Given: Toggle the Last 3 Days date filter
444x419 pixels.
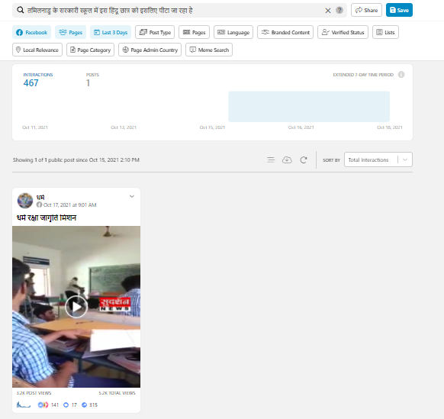Looking at the screenshot, I should tap(111, 32).
